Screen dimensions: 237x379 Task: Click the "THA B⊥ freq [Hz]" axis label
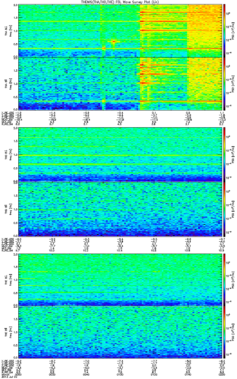point(8,31)
